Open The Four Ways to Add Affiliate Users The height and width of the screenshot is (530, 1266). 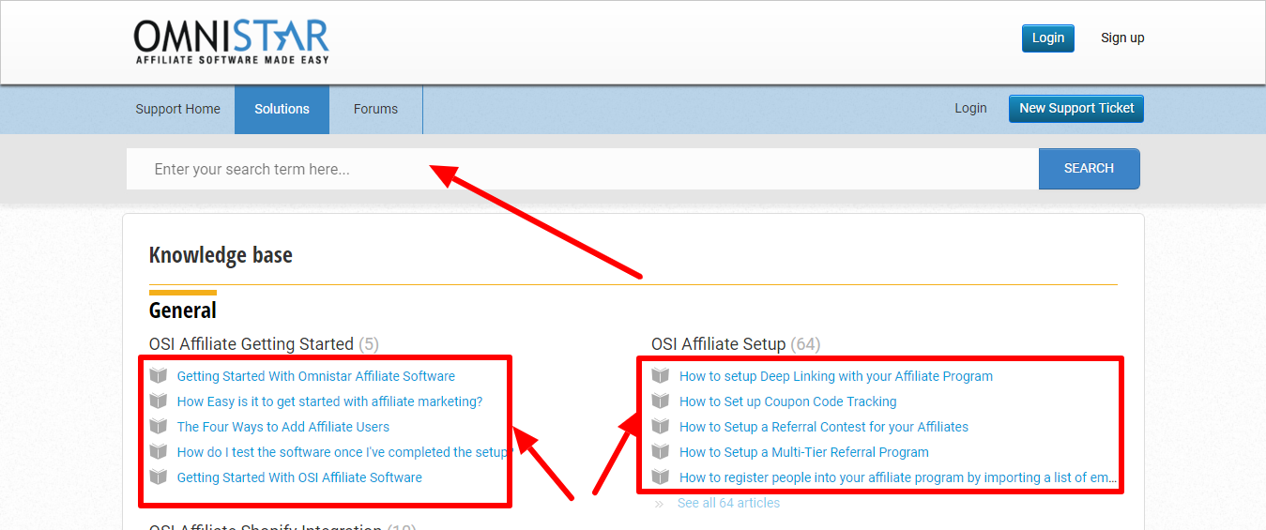[x=283, y=427]
